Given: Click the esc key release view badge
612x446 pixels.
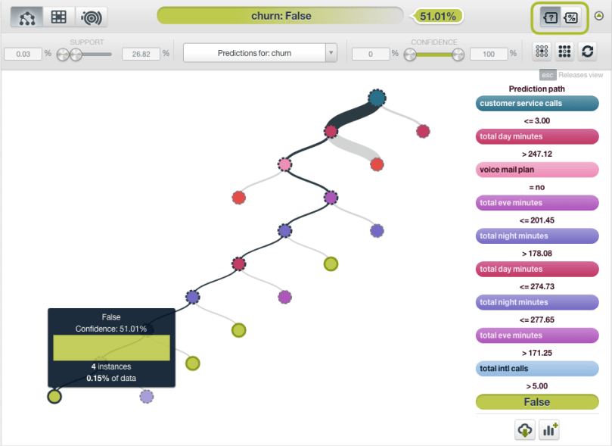Looking at the screenshot, I should pyautogui.click(x=548, y=75).
